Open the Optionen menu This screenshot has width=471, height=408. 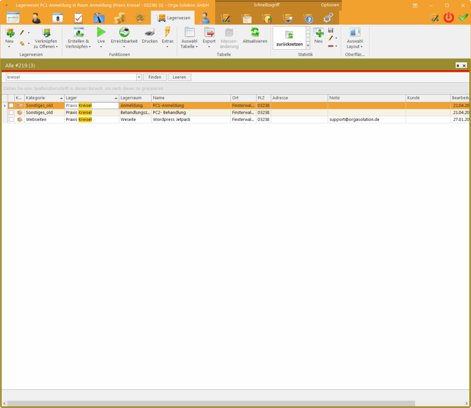330,5
